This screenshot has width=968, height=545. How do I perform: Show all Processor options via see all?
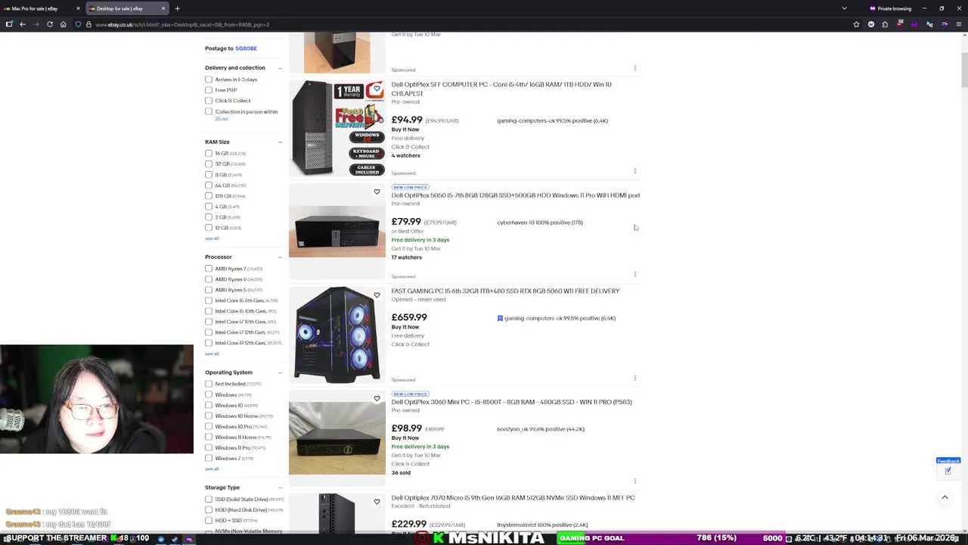click(x=212, y=353)
